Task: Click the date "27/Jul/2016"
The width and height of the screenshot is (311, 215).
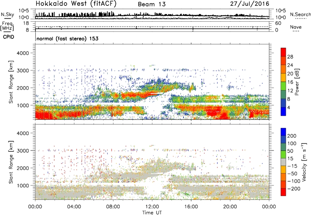Action: click(250, 4)
